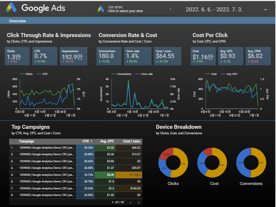Expand the date range dropdown arrow
This screenshot has width=276, height=207.
click(x=265, y=10)
